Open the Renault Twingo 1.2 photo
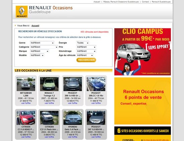Image resolution: width=184 pixels, height=141 pixels. pyautogui.click(x=49, y=84)
